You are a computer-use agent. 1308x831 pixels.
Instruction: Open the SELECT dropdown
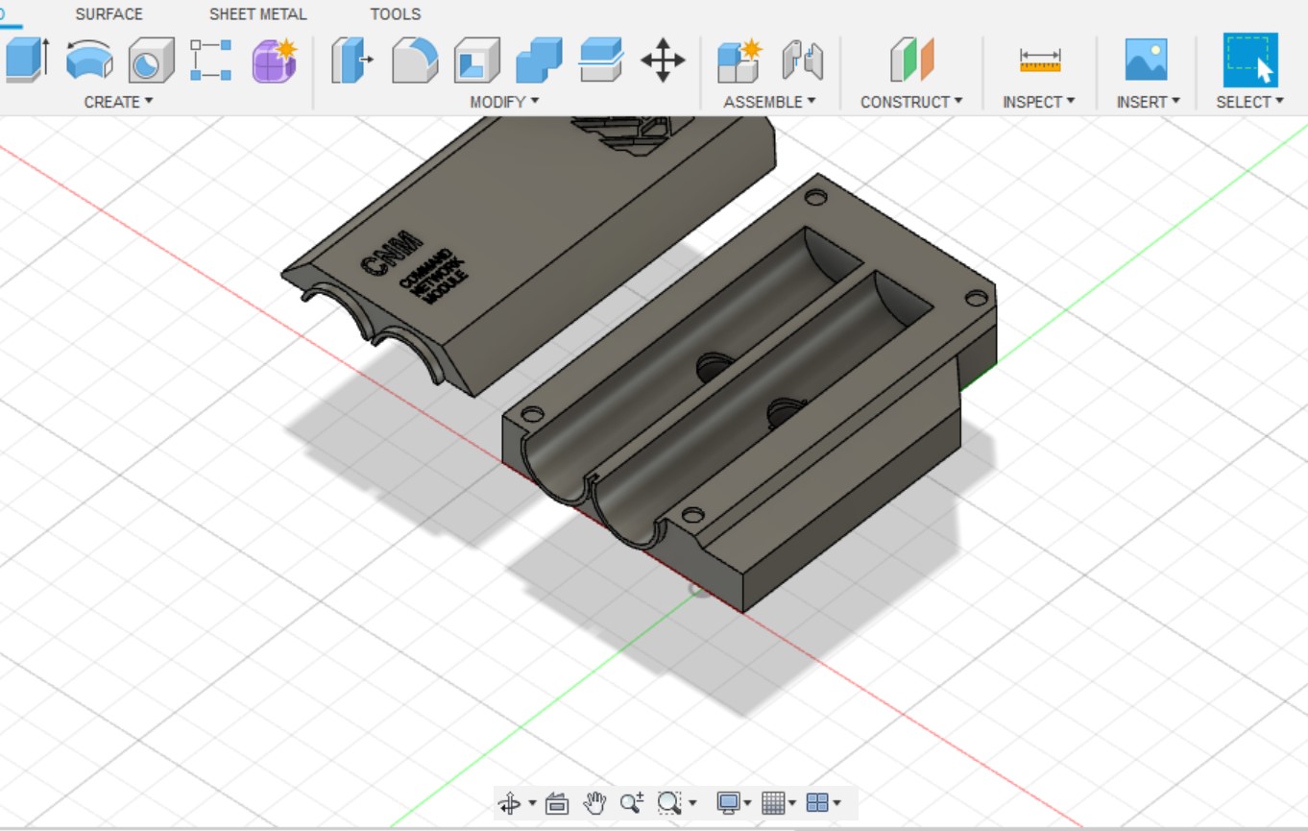[x=1250, y=102]
